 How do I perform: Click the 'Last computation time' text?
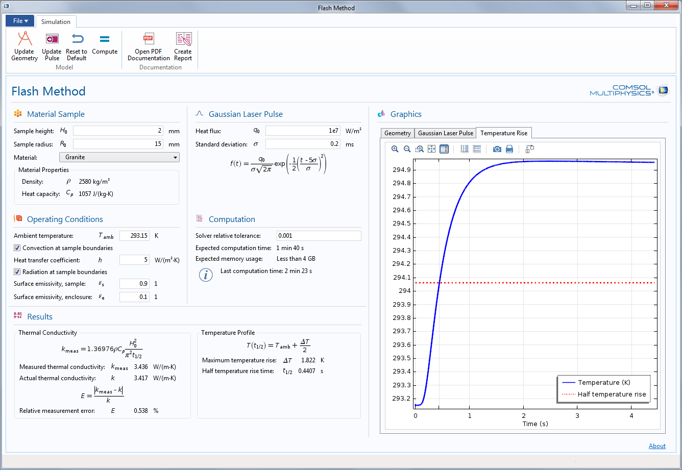click(266, 271)
